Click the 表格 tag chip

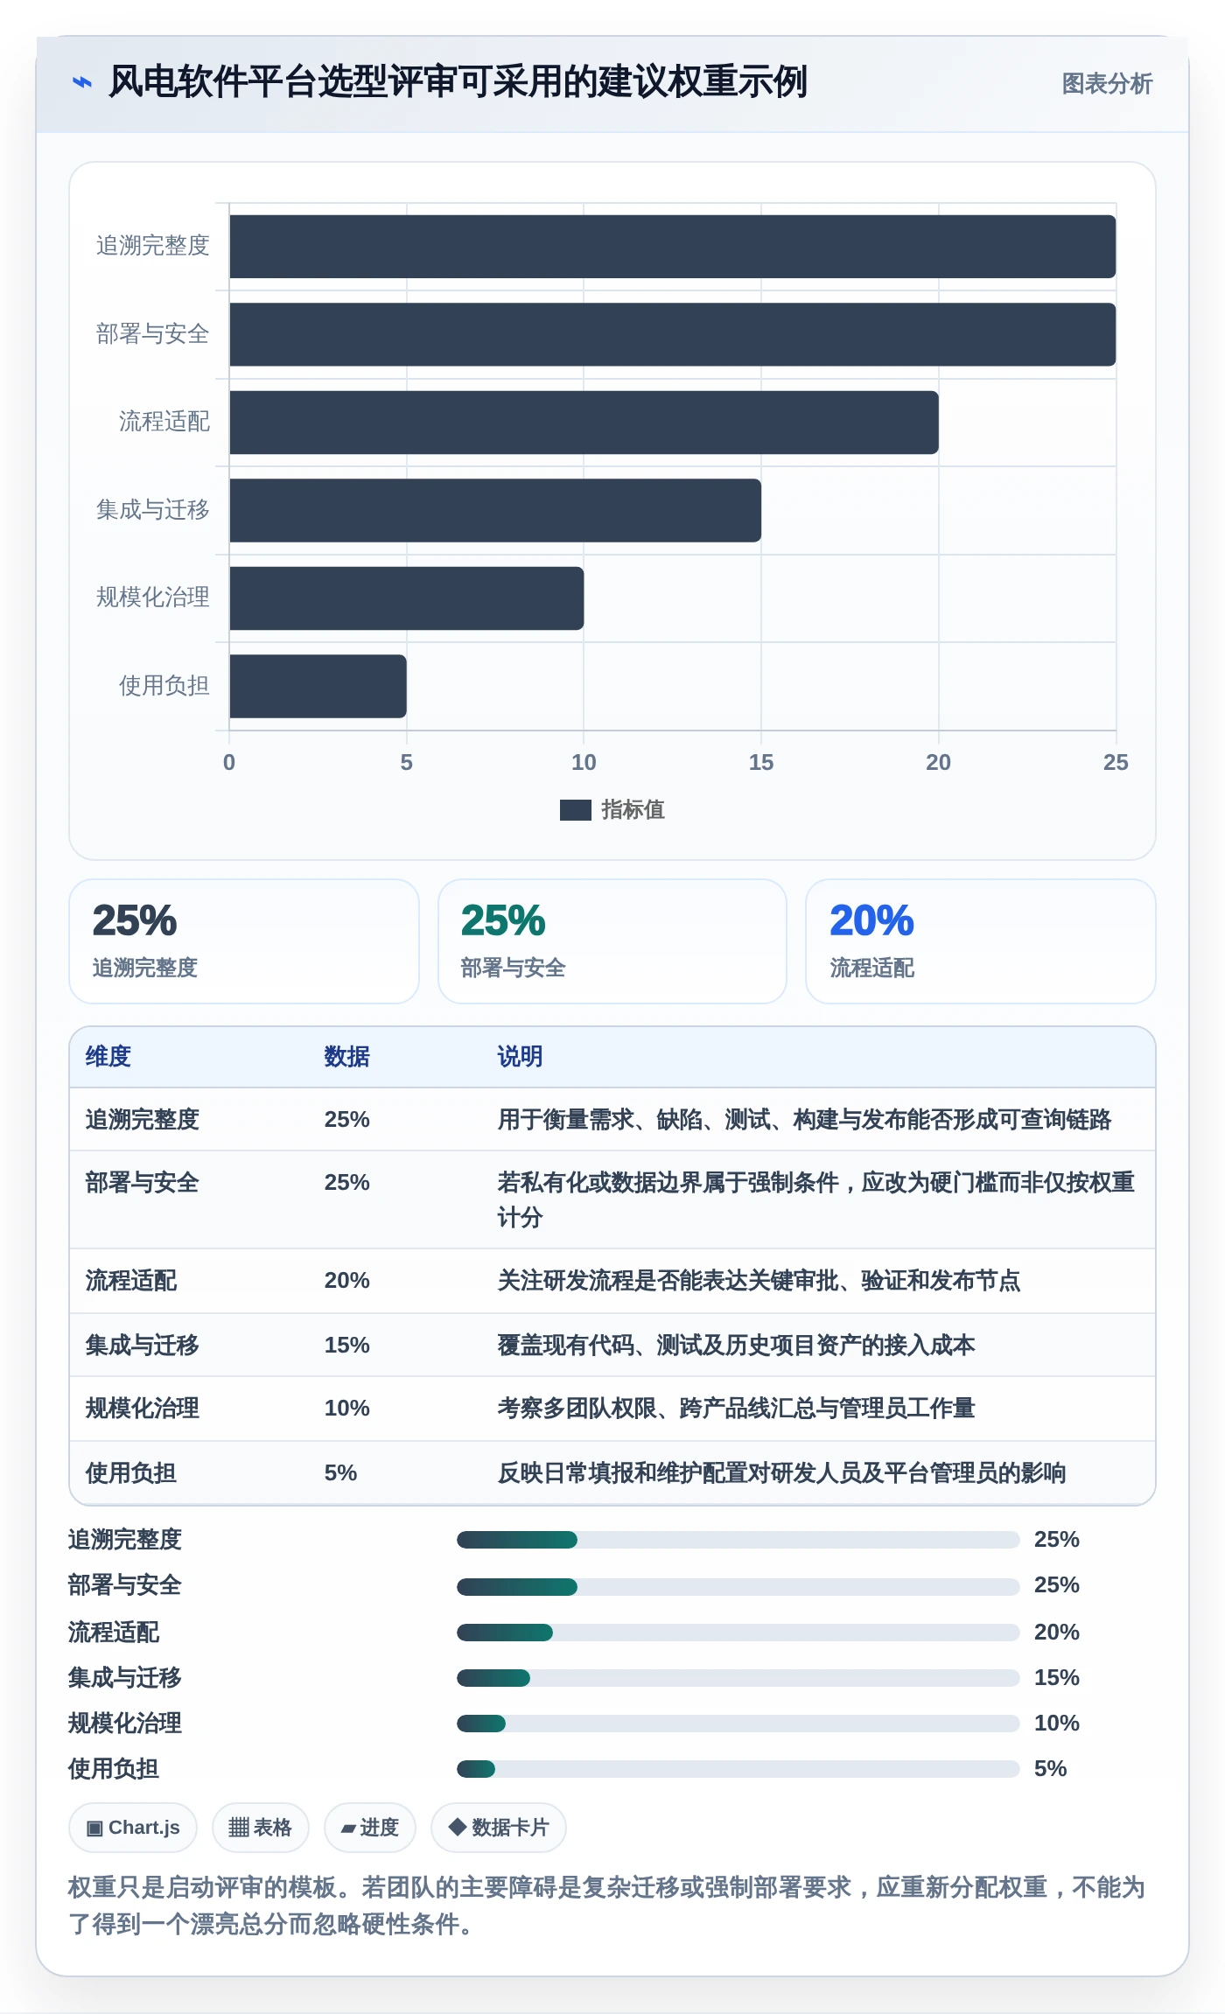(261, 1828)
